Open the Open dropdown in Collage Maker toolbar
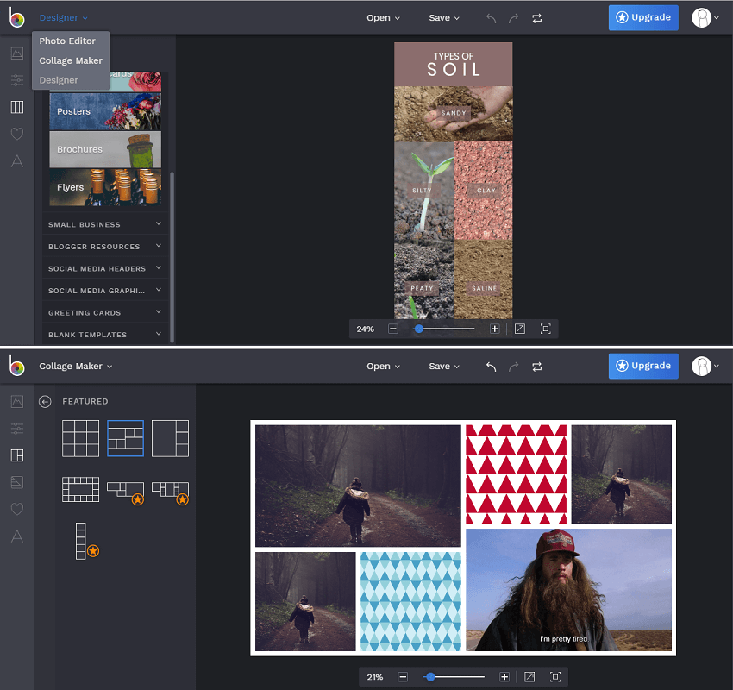733x690 pixels. tap(384, 366)
